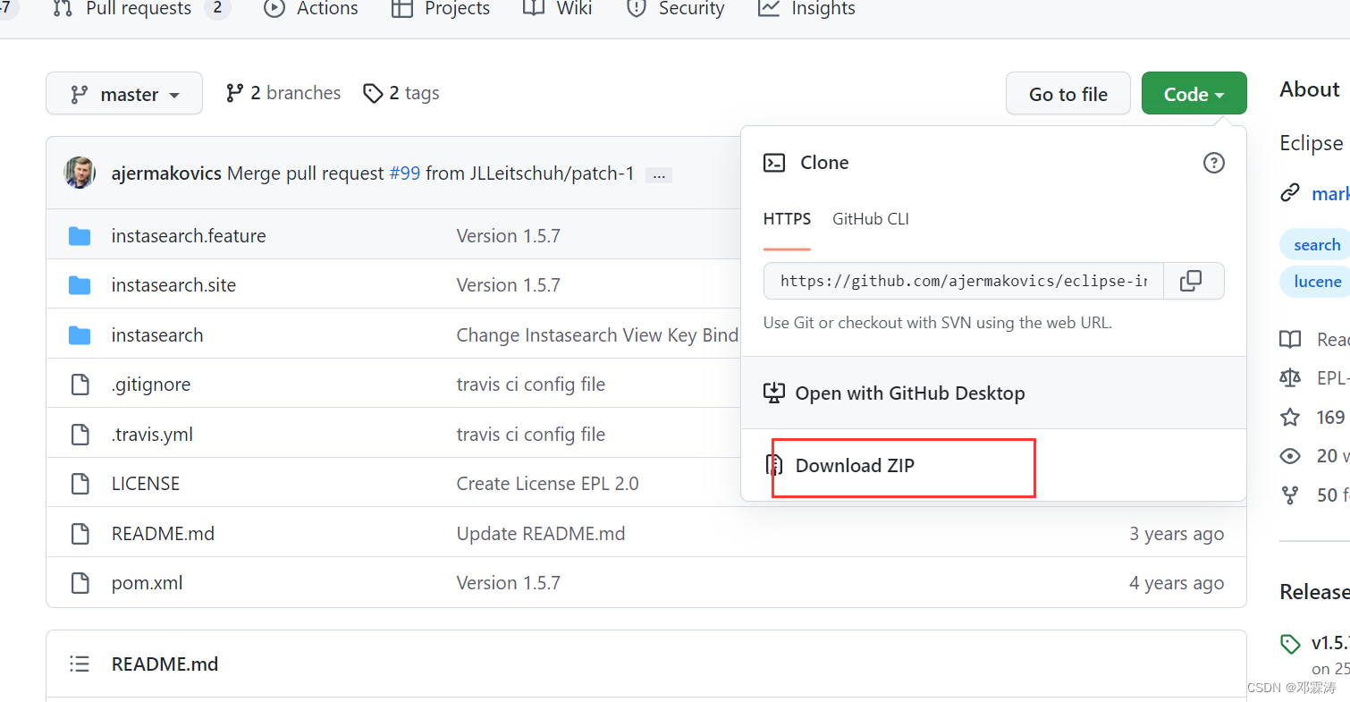Image resolution: width=1350 pixels, height=702 pixels.
Task: Click the branches icon showing 2 branches
Action: coord(234,92)
